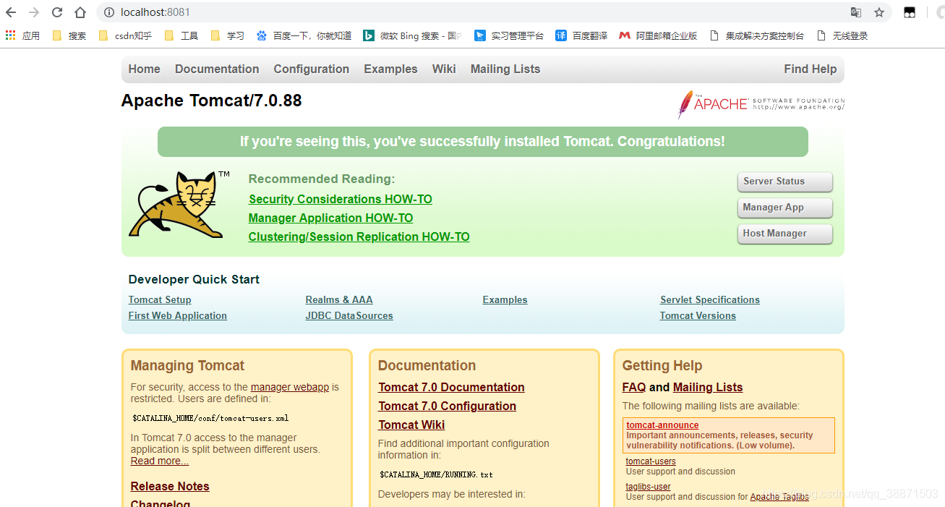Image resolution: width=945 pixels, height=507 pixels.
Task: Reload the page with the refresh icon
Action: click(x=57, y=12)
